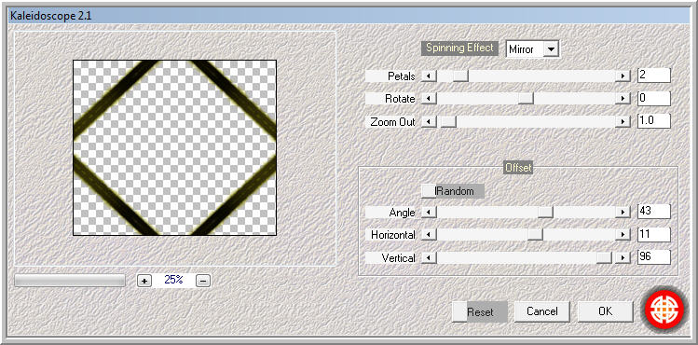Click the Vertical value field

[x=654, y=257]
